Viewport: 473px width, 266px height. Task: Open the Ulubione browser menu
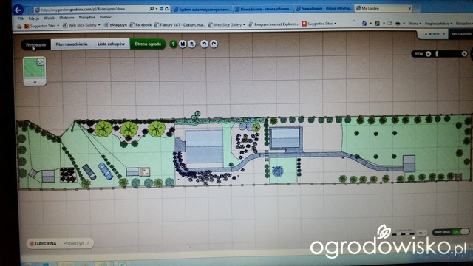67,18
